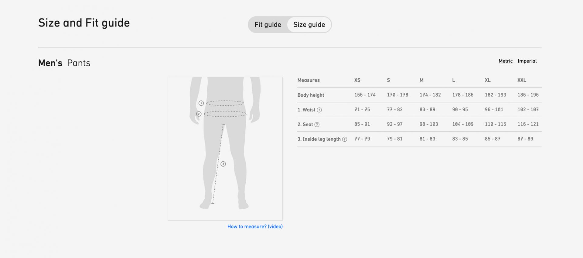This screenshot has height=258, width=583.
Task: Click the L size column header
Action: coord(454,80)
